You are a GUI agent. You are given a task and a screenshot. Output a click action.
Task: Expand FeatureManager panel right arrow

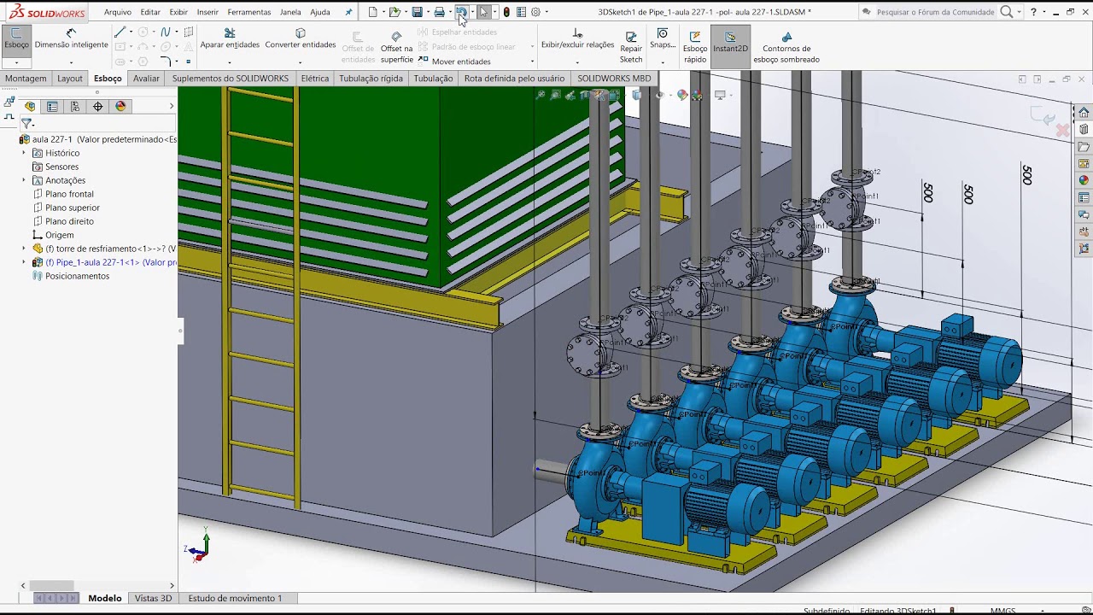(172, 106)
